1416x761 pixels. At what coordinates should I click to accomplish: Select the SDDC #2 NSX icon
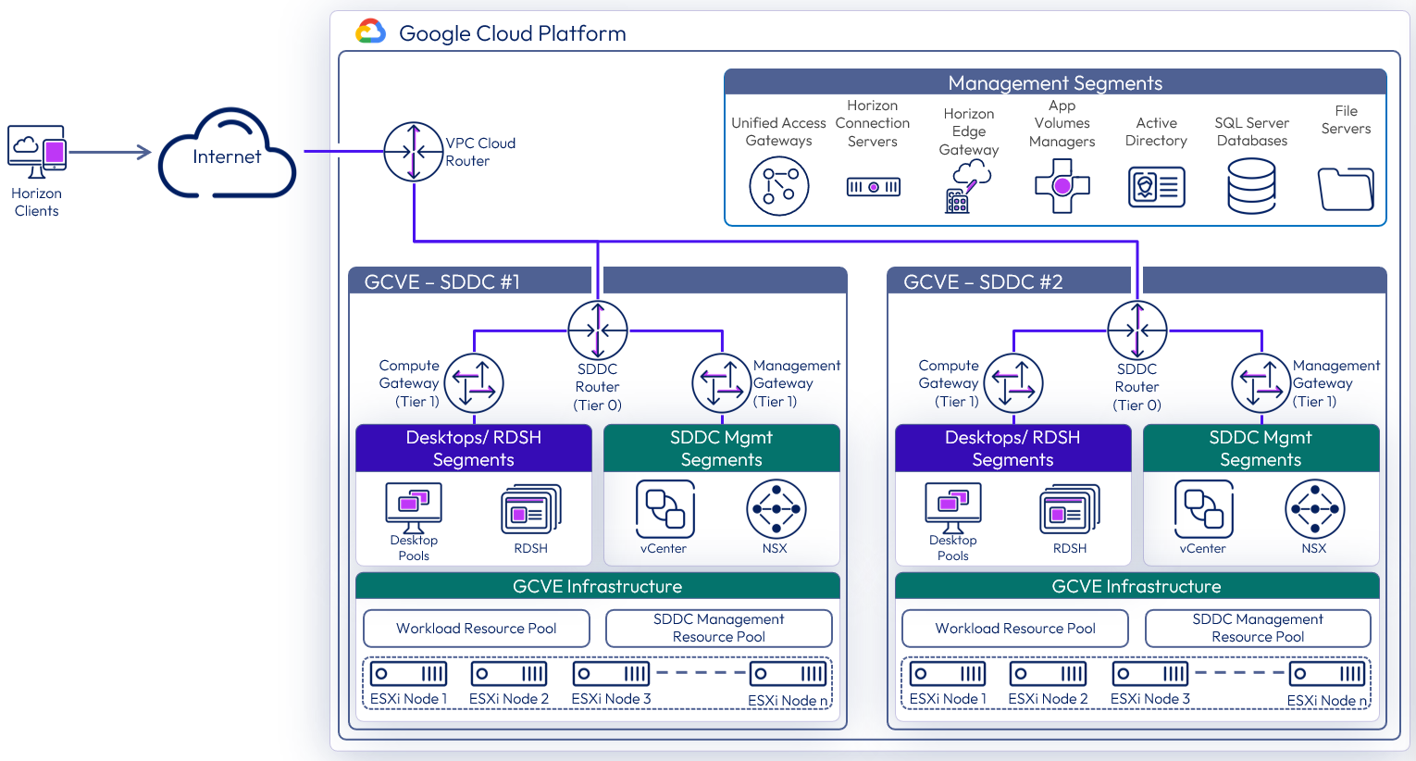1314,509
